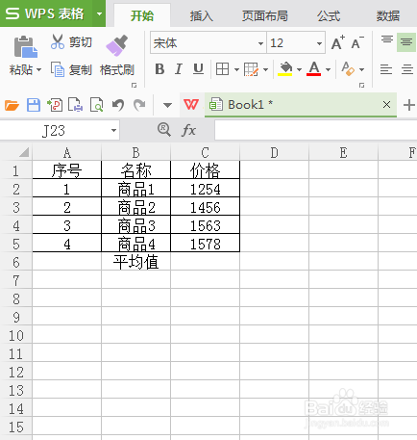Apply cell borders with the borders icon
This screenshot has height=440, width=417.
222,69
